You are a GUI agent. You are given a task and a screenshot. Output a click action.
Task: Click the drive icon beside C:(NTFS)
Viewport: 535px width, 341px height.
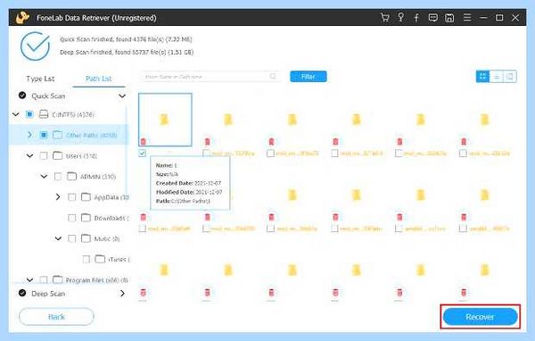(44, 114)
